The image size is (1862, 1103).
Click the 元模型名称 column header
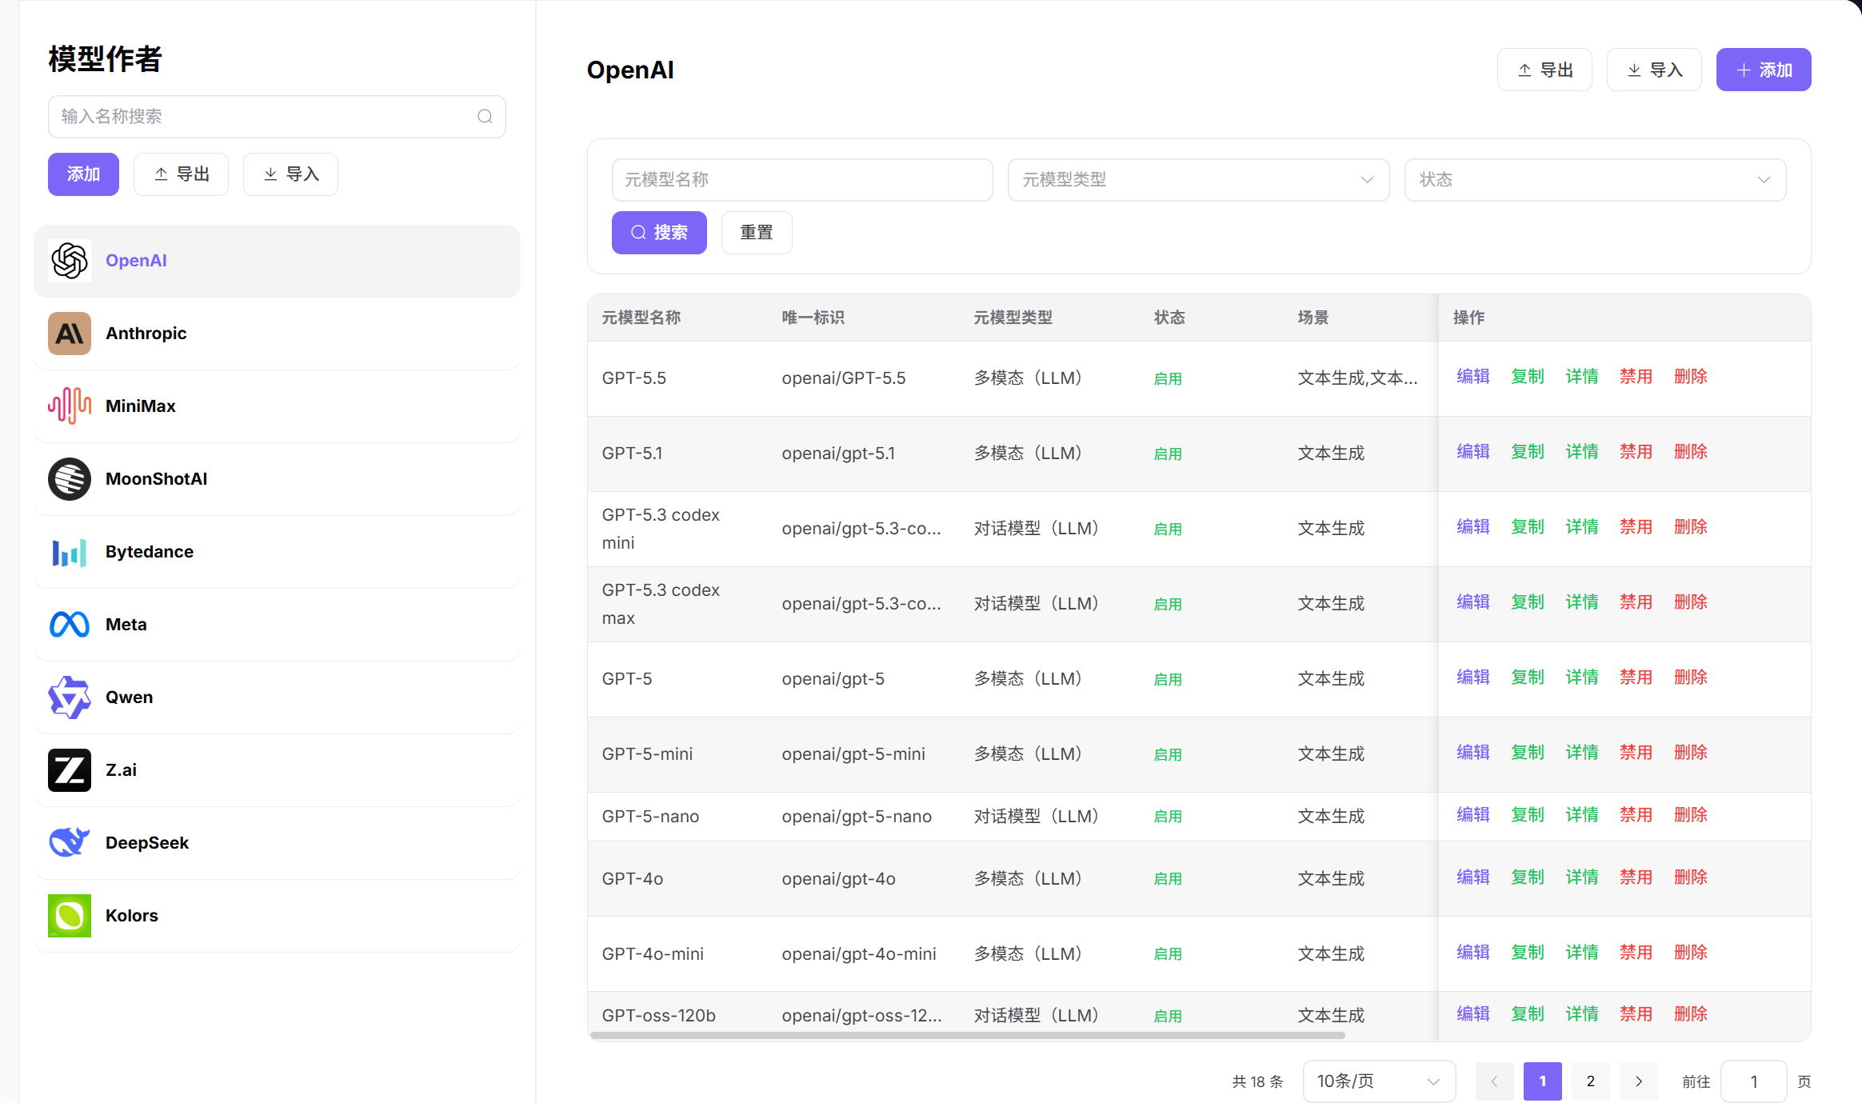point(641,318)
